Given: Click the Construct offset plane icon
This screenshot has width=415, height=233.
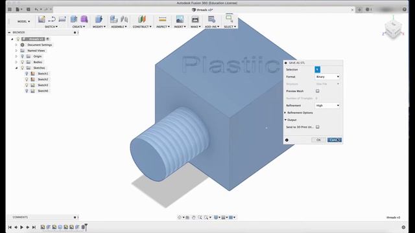Looking at the screenshot, I should (142, 19).
